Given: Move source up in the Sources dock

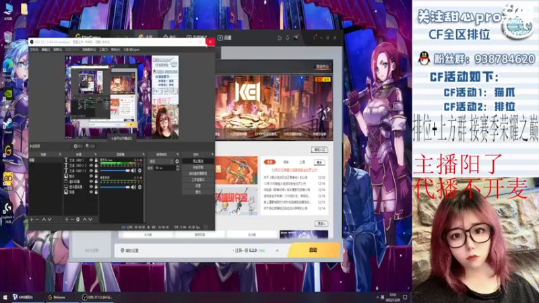Looking at the screenshot, I should point(85,220).
